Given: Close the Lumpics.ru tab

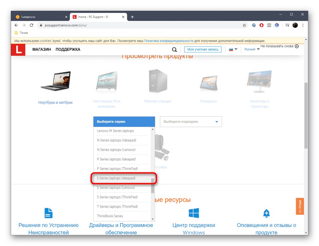Looking at the screenshot, I should click(x=66, y=17).
